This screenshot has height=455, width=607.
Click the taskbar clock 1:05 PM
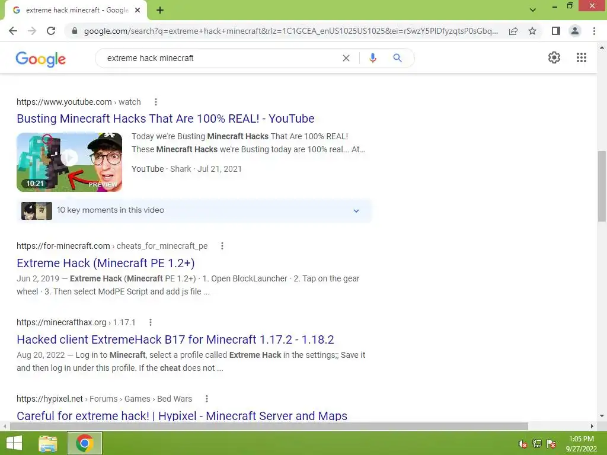pos(581,439)
